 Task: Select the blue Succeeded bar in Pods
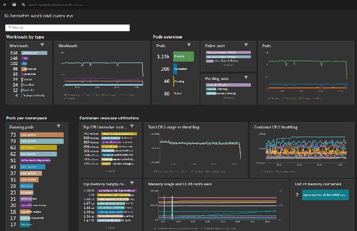click(x=175, y=69)
